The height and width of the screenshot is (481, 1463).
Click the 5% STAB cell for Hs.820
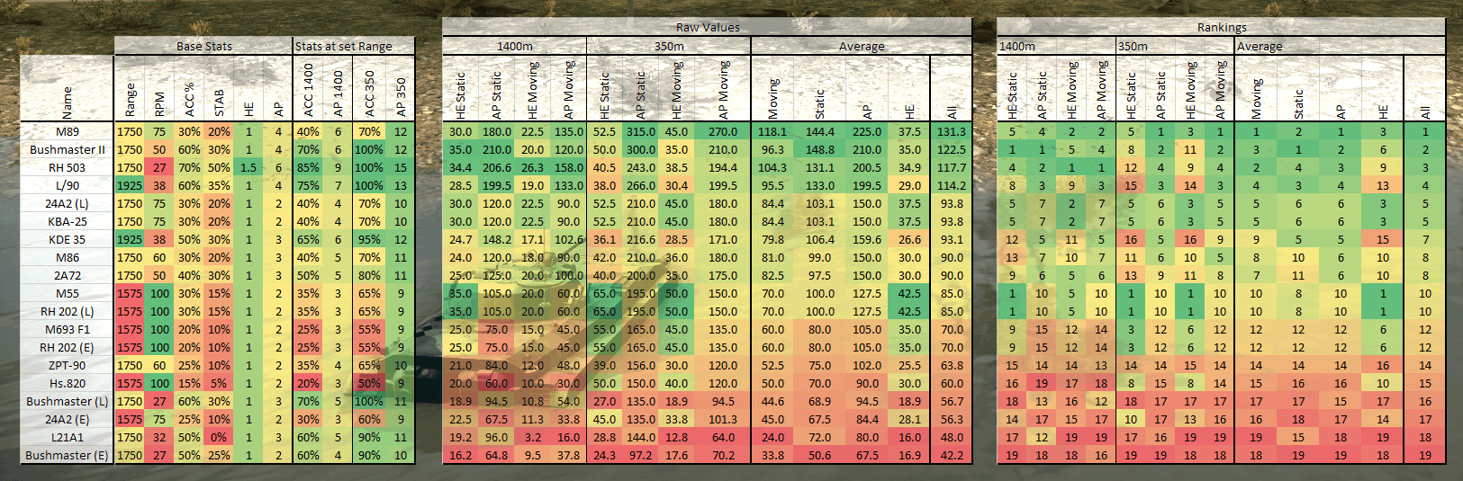(219, 383)
